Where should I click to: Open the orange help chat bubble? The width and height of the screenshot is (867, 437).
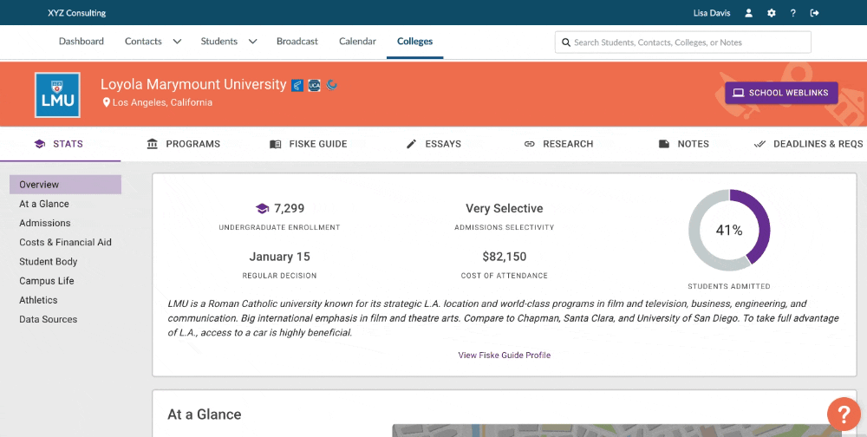pyautogui.click(x=844, y=414)
